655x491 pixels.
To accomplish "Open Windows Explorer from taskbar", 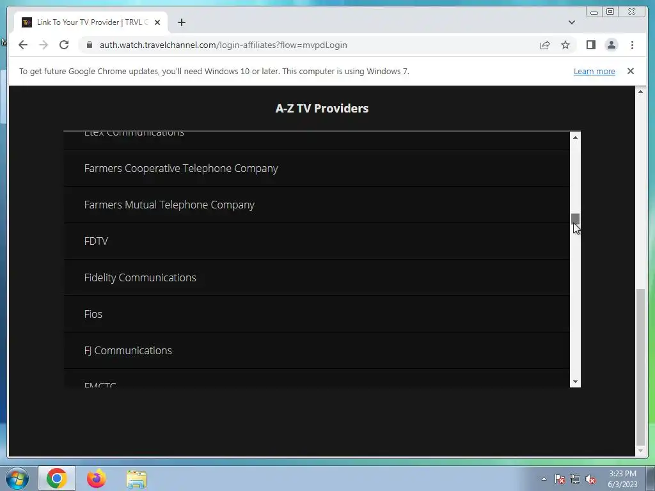I will point(136,479).
